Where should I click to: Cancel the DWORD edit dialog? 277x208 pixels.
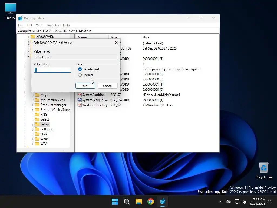tap(108, 86)
